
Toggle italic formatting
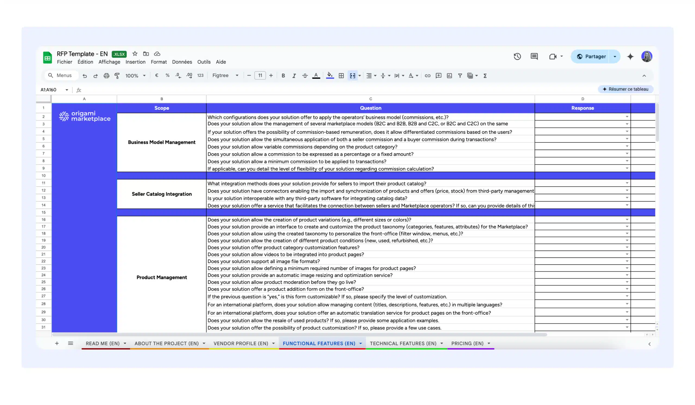294,76
